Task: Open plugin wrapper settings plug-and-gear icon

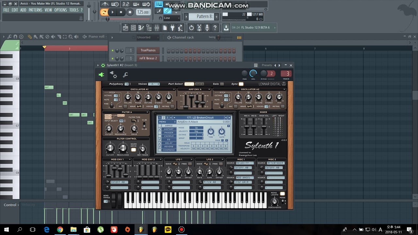Action: pos(113,74)
